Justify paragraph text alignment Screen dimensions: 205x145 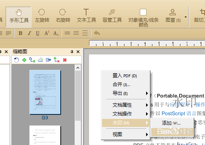pyautogui.click(x=8, y=33)
